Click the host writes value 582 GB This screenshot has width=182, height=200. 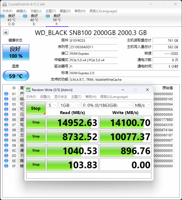[x=166, y=47]
